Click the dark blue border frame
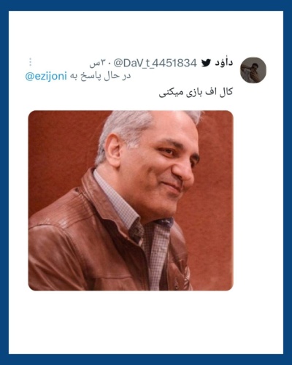The height and width of the screenshot is (365, 292). [x=146, y=5]
